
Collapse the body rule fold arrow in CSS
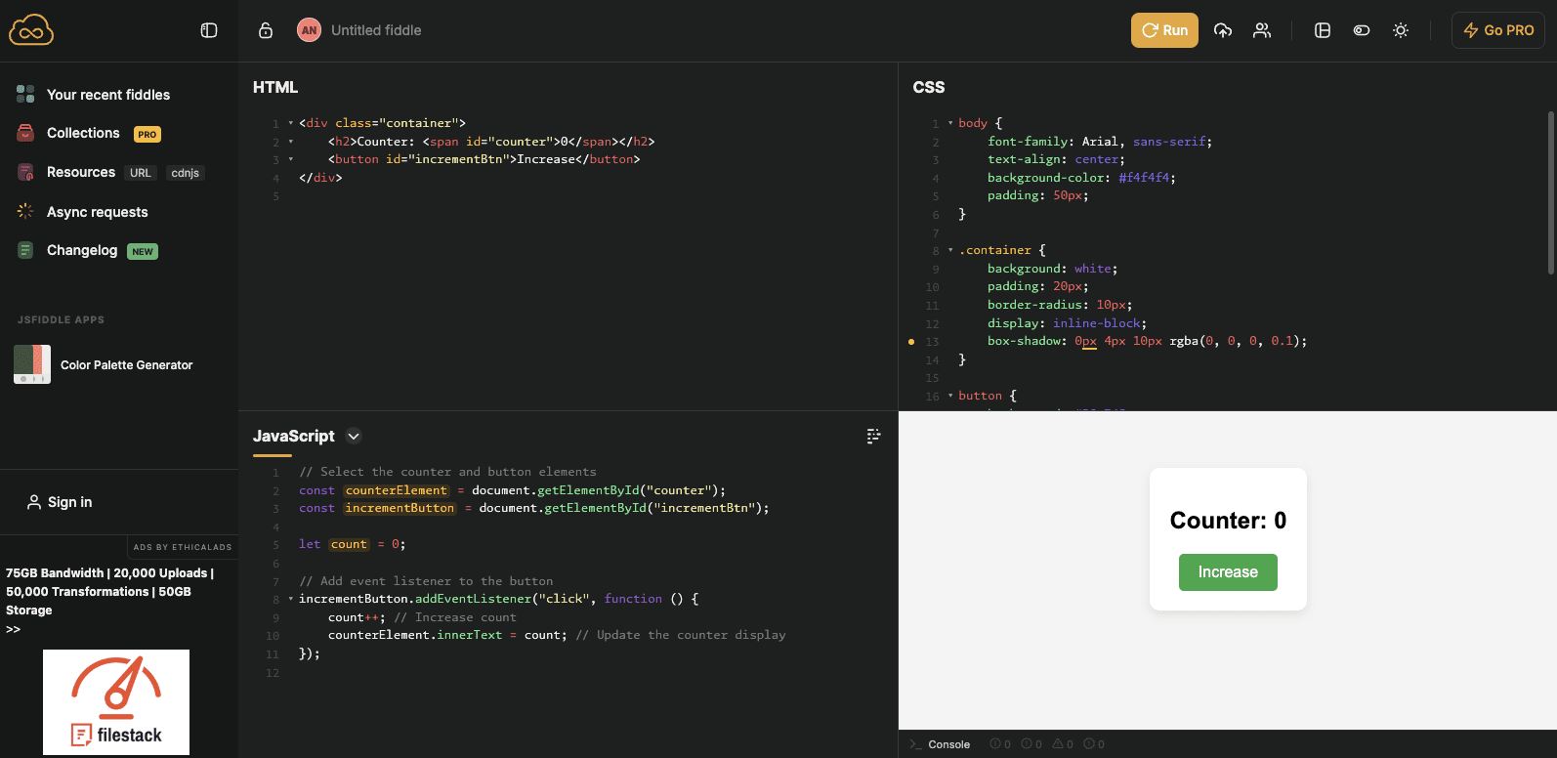(x=950, y=123)
